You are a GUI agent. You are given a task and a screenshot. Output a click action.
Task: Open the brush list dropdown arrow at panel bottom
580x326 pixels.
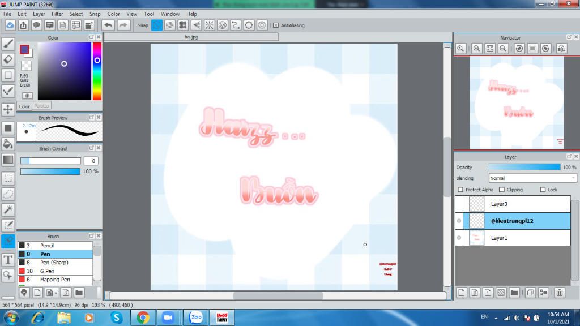56,293
